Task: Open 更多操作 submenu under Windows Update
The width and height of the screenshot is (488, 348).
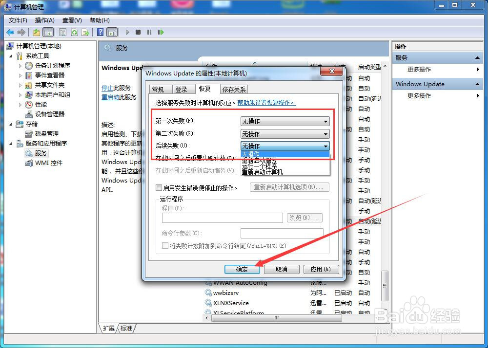Action: (419, 95)
